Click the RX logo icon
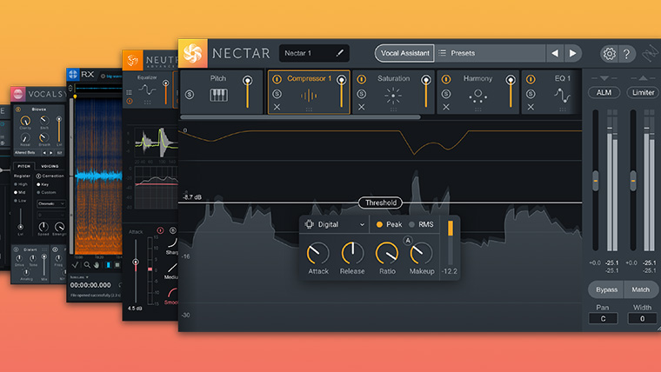 point(73,75)
